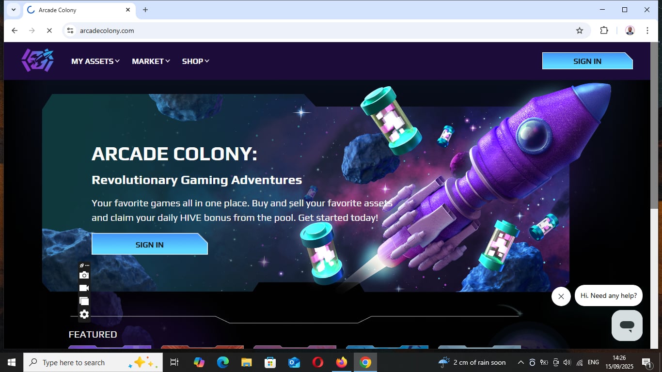The height and width of the screenshot is (372, 662).
Task: Click the Chrome icon on the taskbar
Action: [x=365, y=362]
